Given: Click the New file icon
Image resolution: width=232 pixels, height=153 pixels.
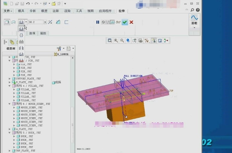Looking at the screenshot, I should (11, 4).
